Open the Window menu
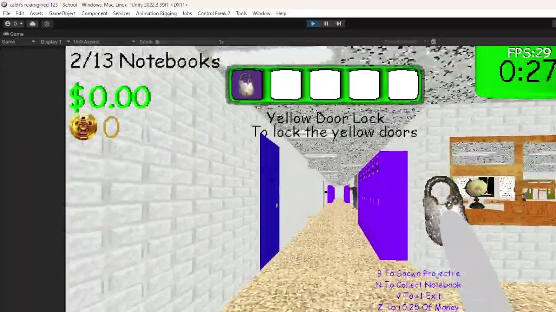This screenshot has height=312, width=556. coord(261,13)
